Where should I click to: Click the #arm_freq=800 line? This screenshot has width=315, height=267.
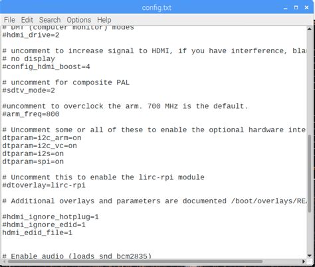click(31, 114)
